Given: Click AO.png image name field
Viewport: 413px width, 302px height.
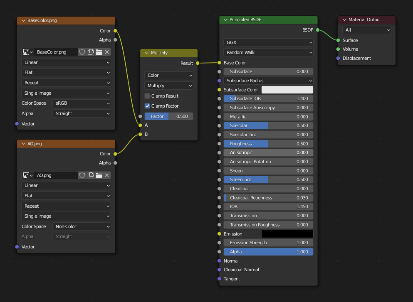Looking at the screenshot, I should click(x=56, y=175).
